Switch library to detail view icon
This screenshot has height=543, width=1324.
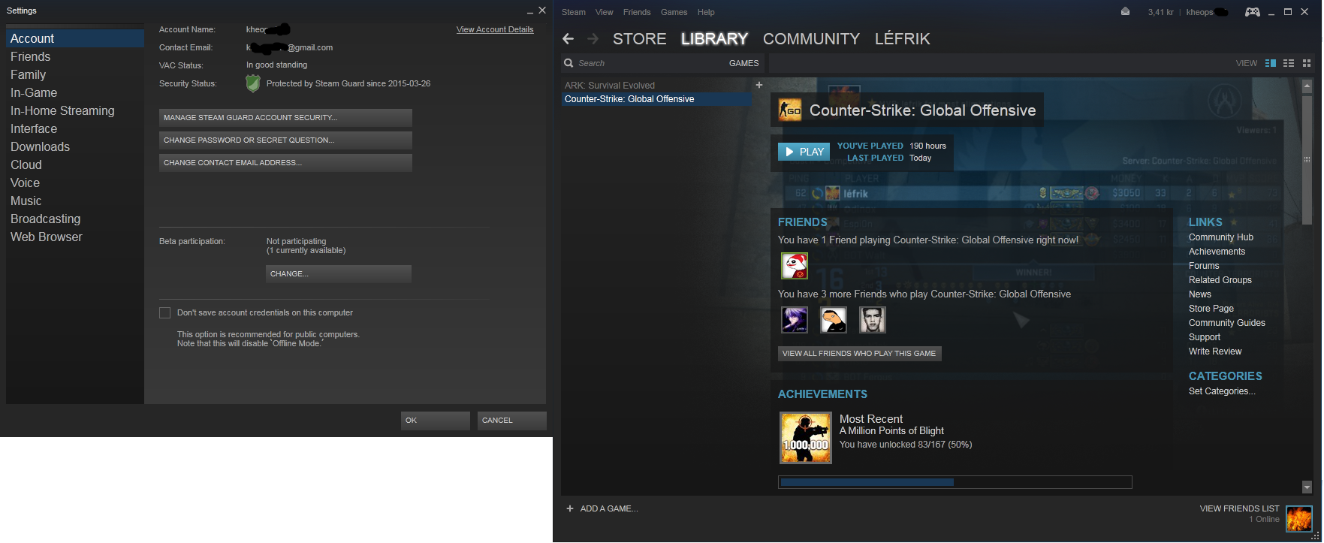click(1271, 63)
